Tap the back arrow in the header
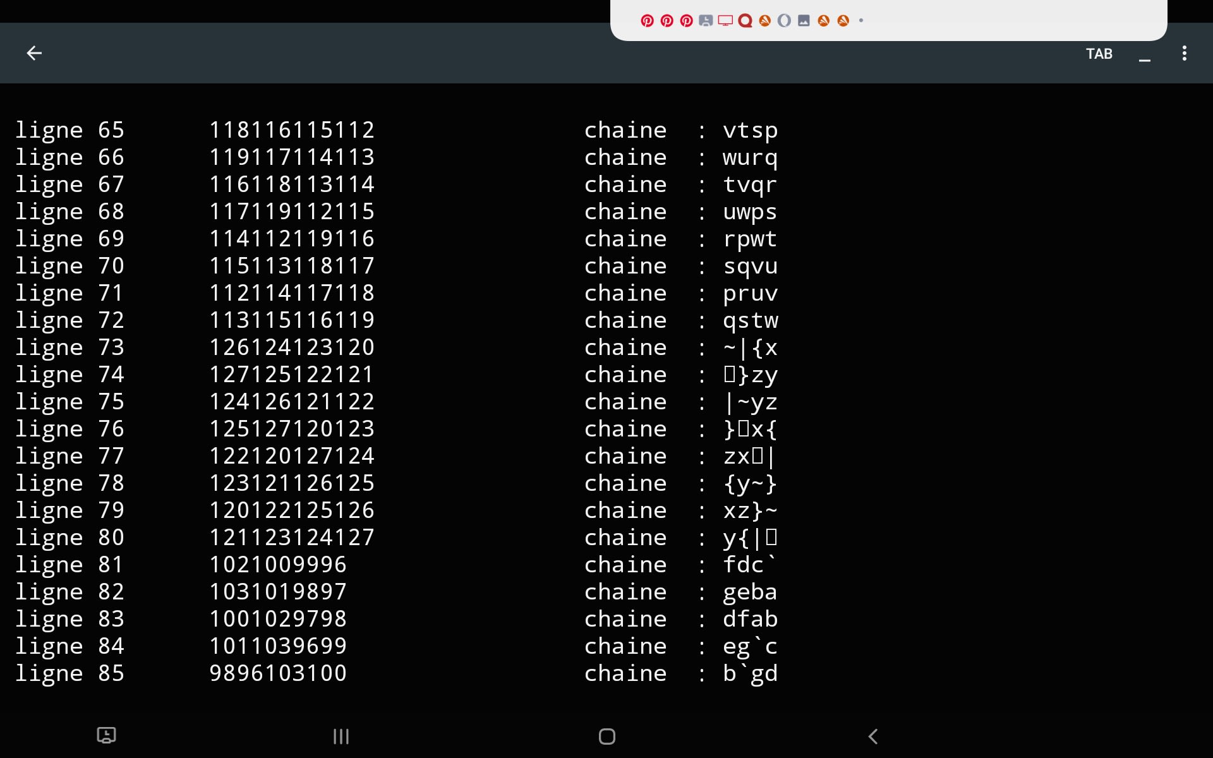Viewport: 1213px width, 758px height. point(34,54)
